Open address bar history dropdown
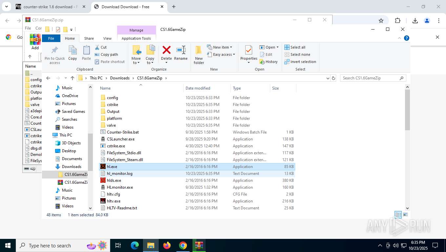Image resolution: width=446 pixels, height=252 pixels. 328,78
